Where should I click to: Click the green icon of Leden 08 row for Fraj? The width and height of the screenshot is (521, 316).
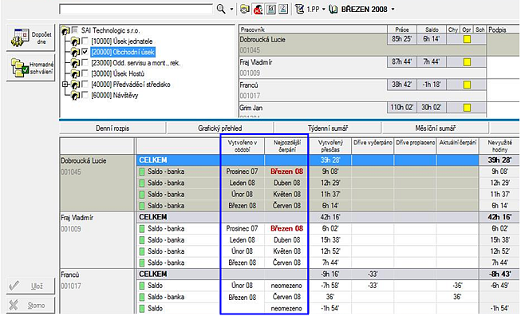point(142,240)
